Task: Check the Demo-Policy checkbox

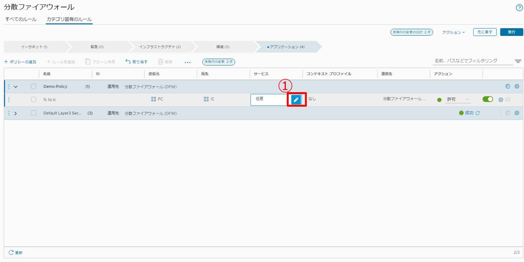Action: (34, 87)
